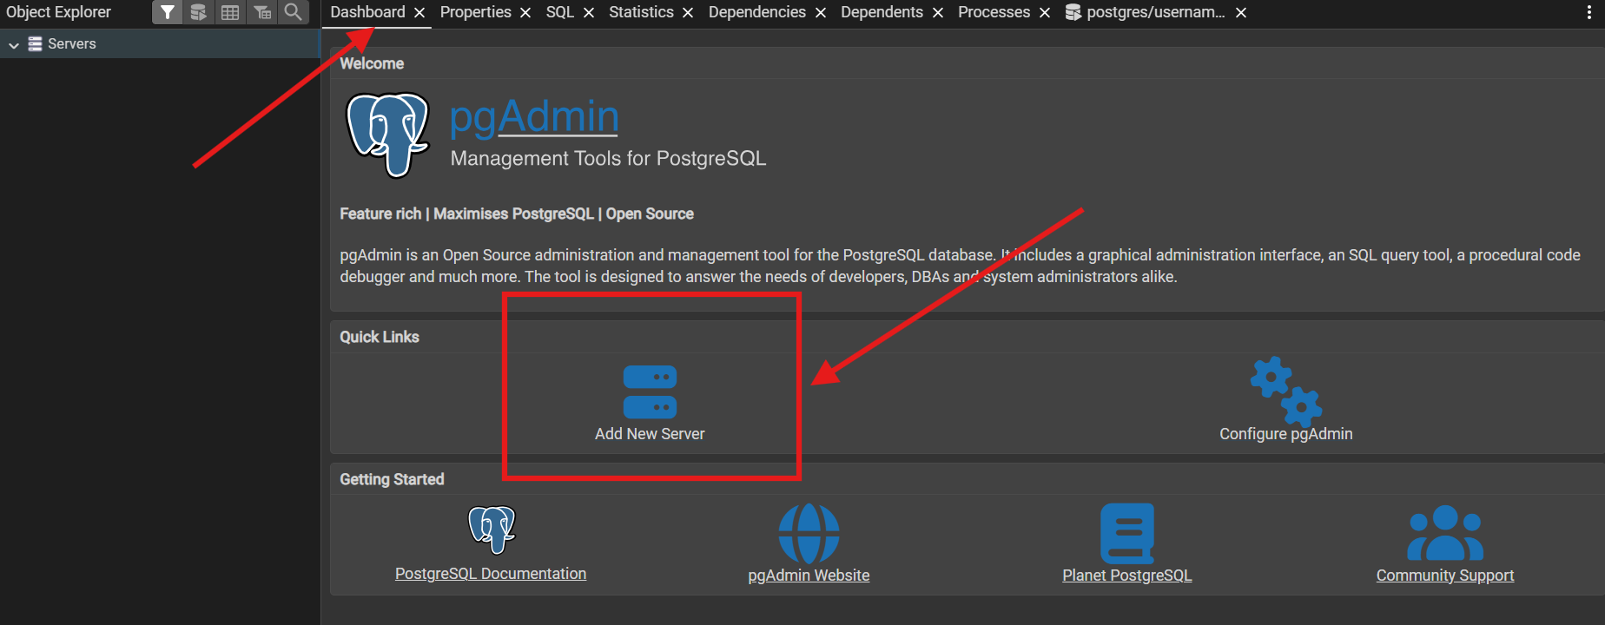Close the postgres/usernam... tab
This screenshot has height=625, width=1605.
click(1241, 12)
